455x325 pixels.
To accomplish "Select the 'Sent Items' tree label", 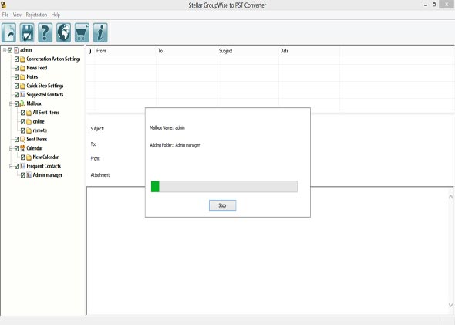I will click(37, 140).
